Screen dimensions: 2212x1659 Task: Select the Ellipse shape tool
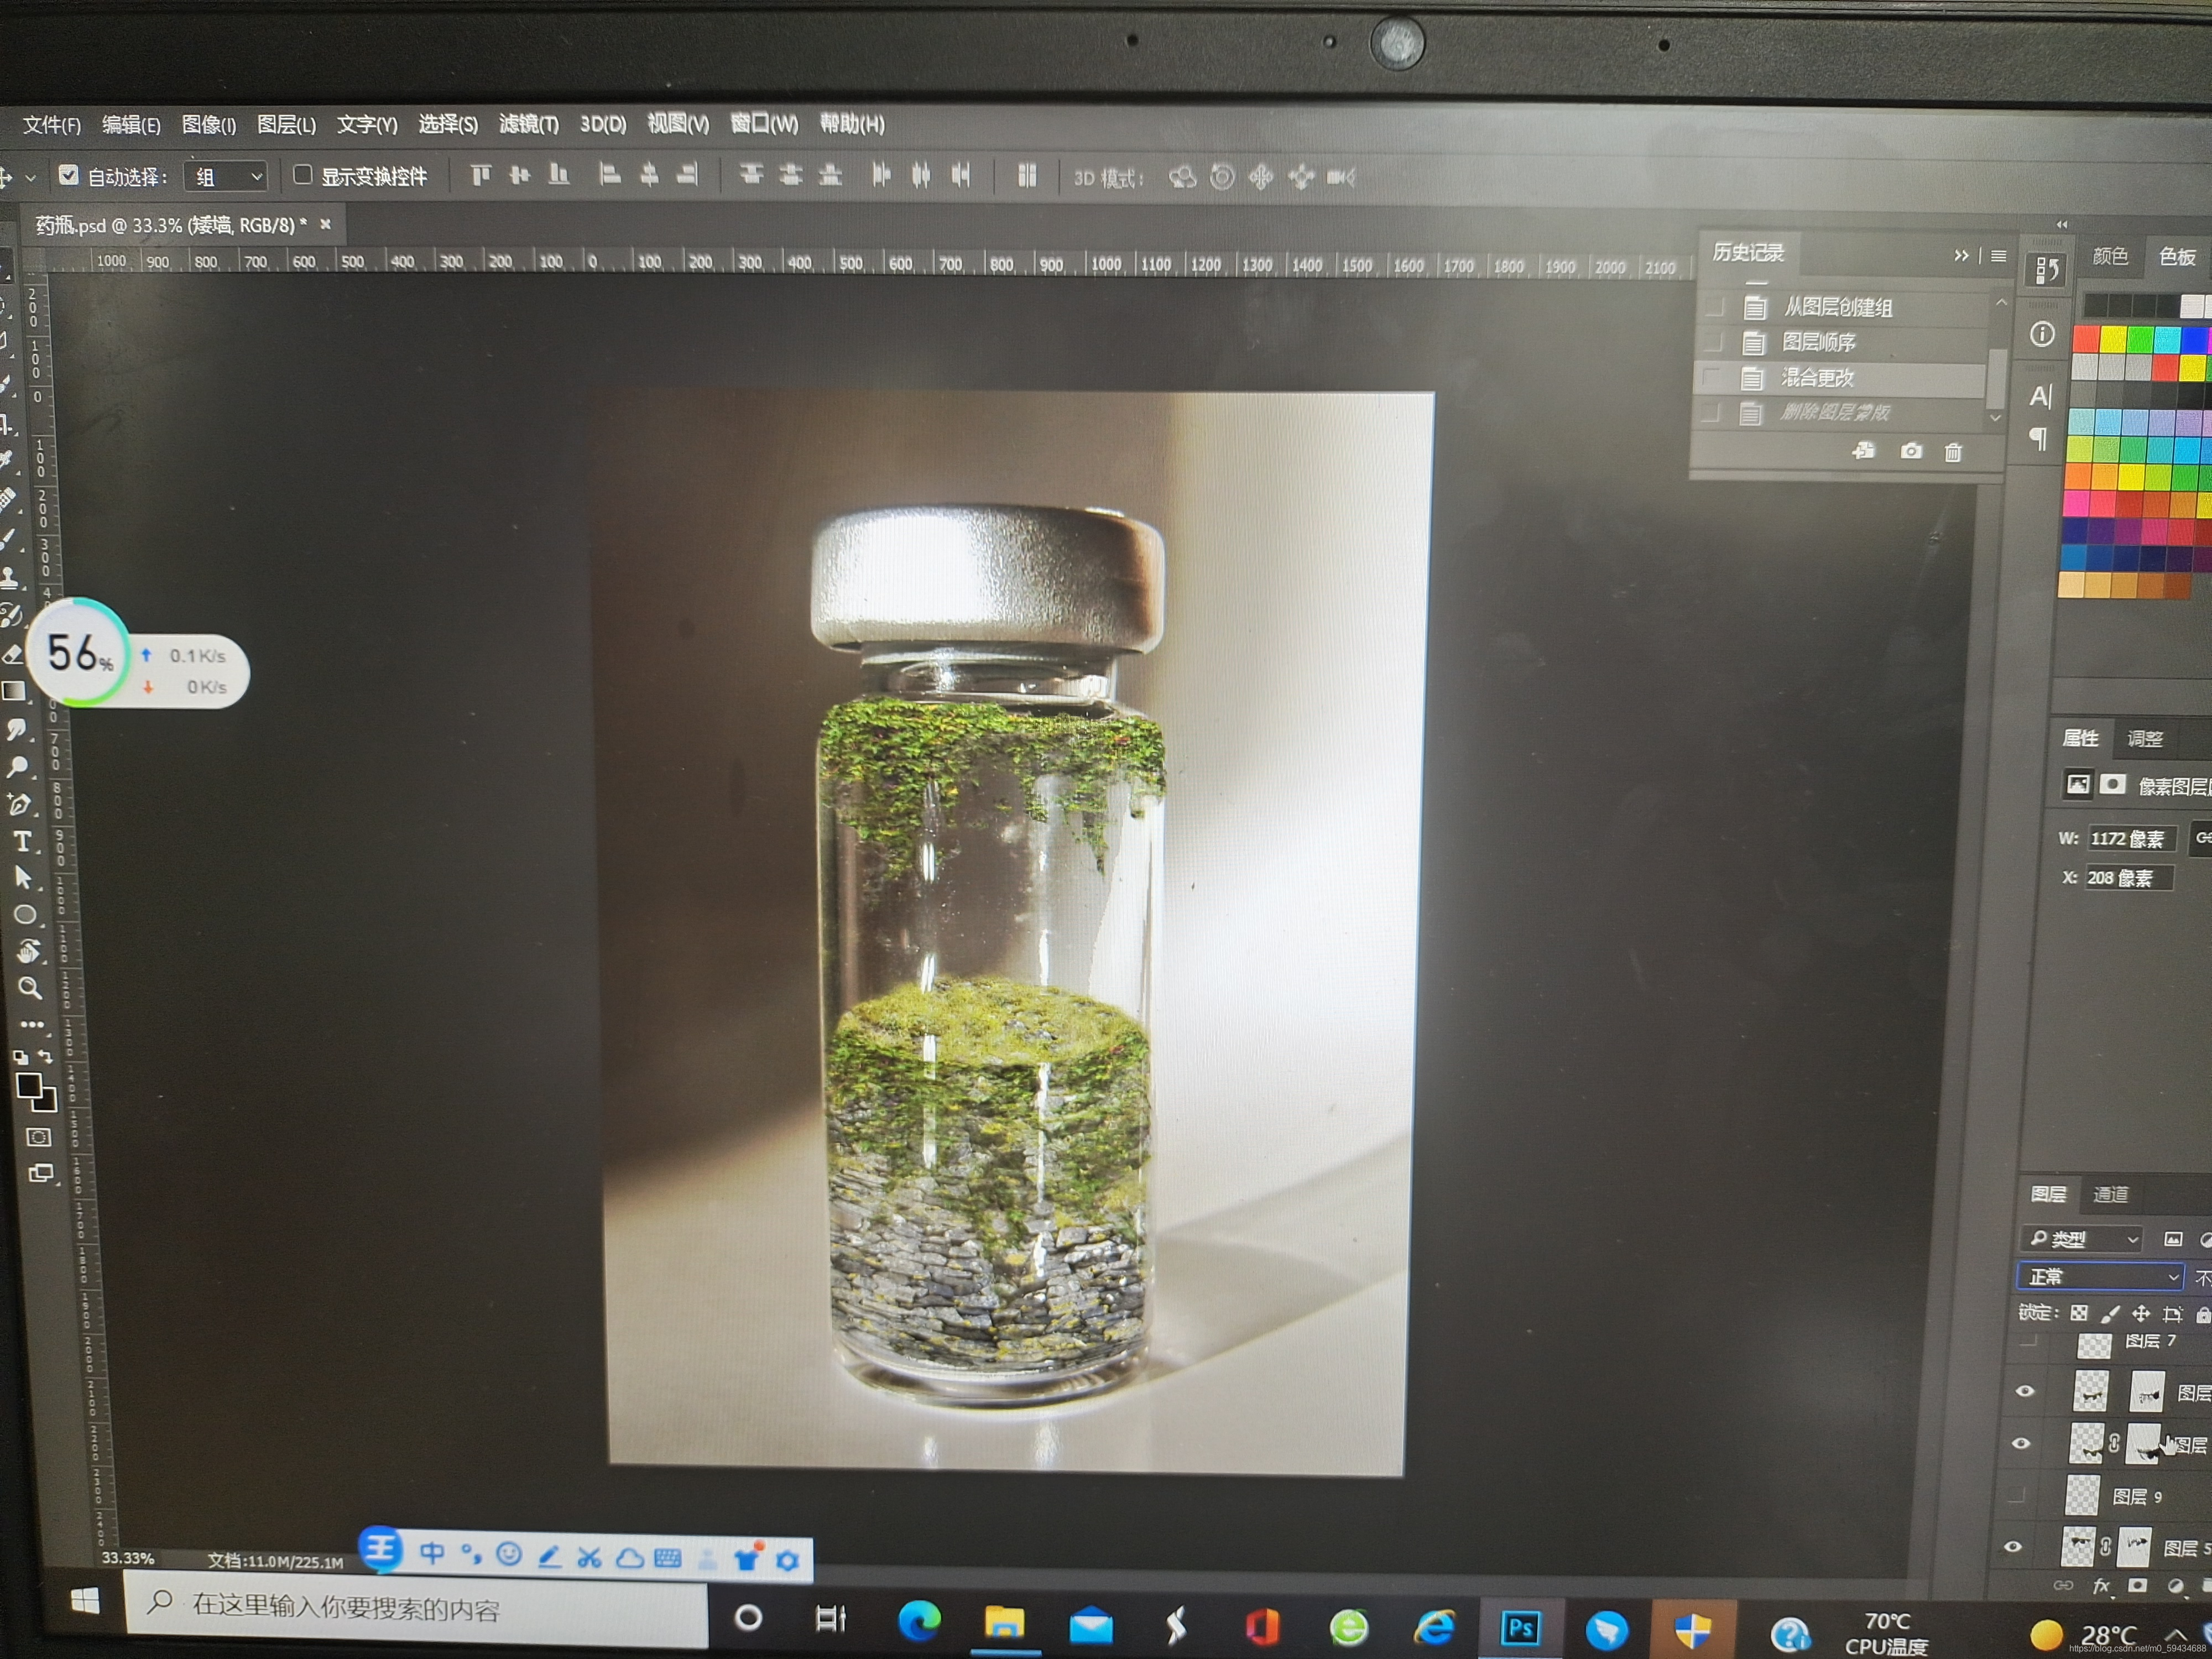(x=25, y=915)
